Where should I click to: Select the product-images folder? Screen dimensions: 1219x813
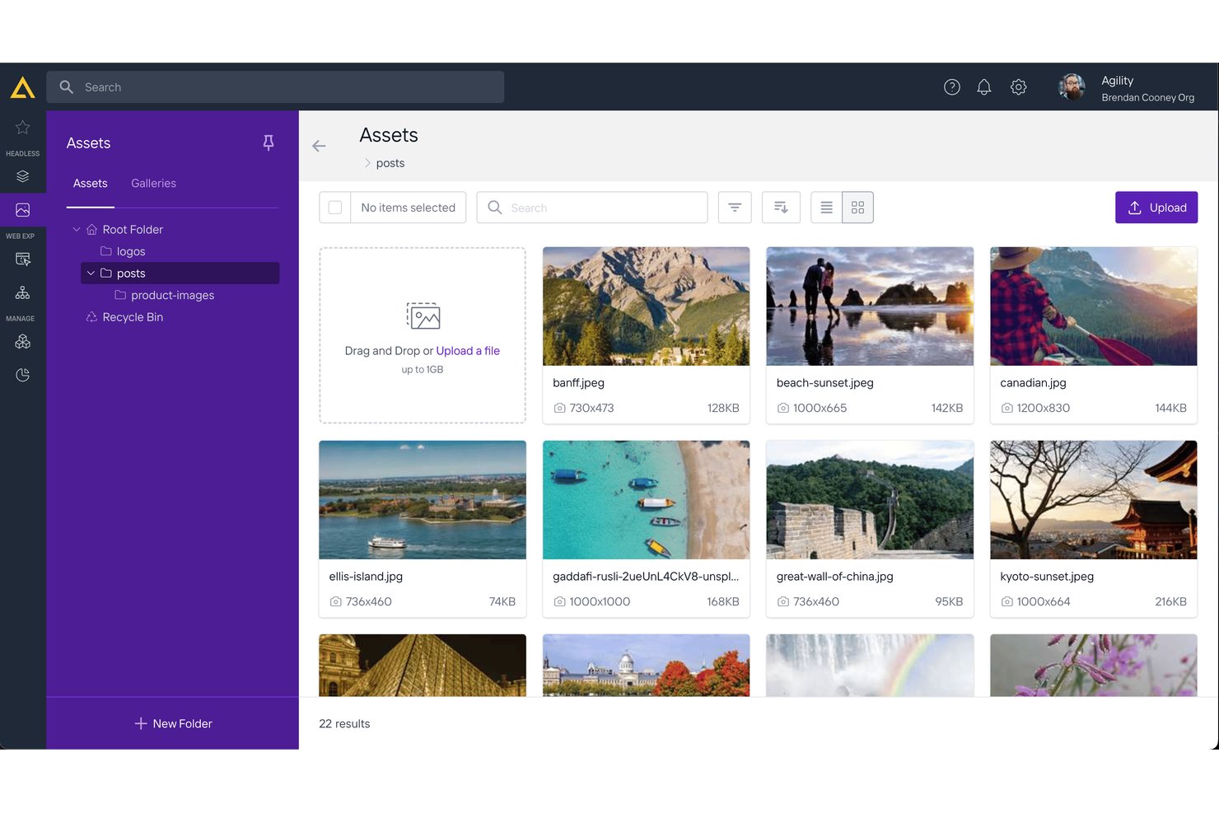(172, 295)
